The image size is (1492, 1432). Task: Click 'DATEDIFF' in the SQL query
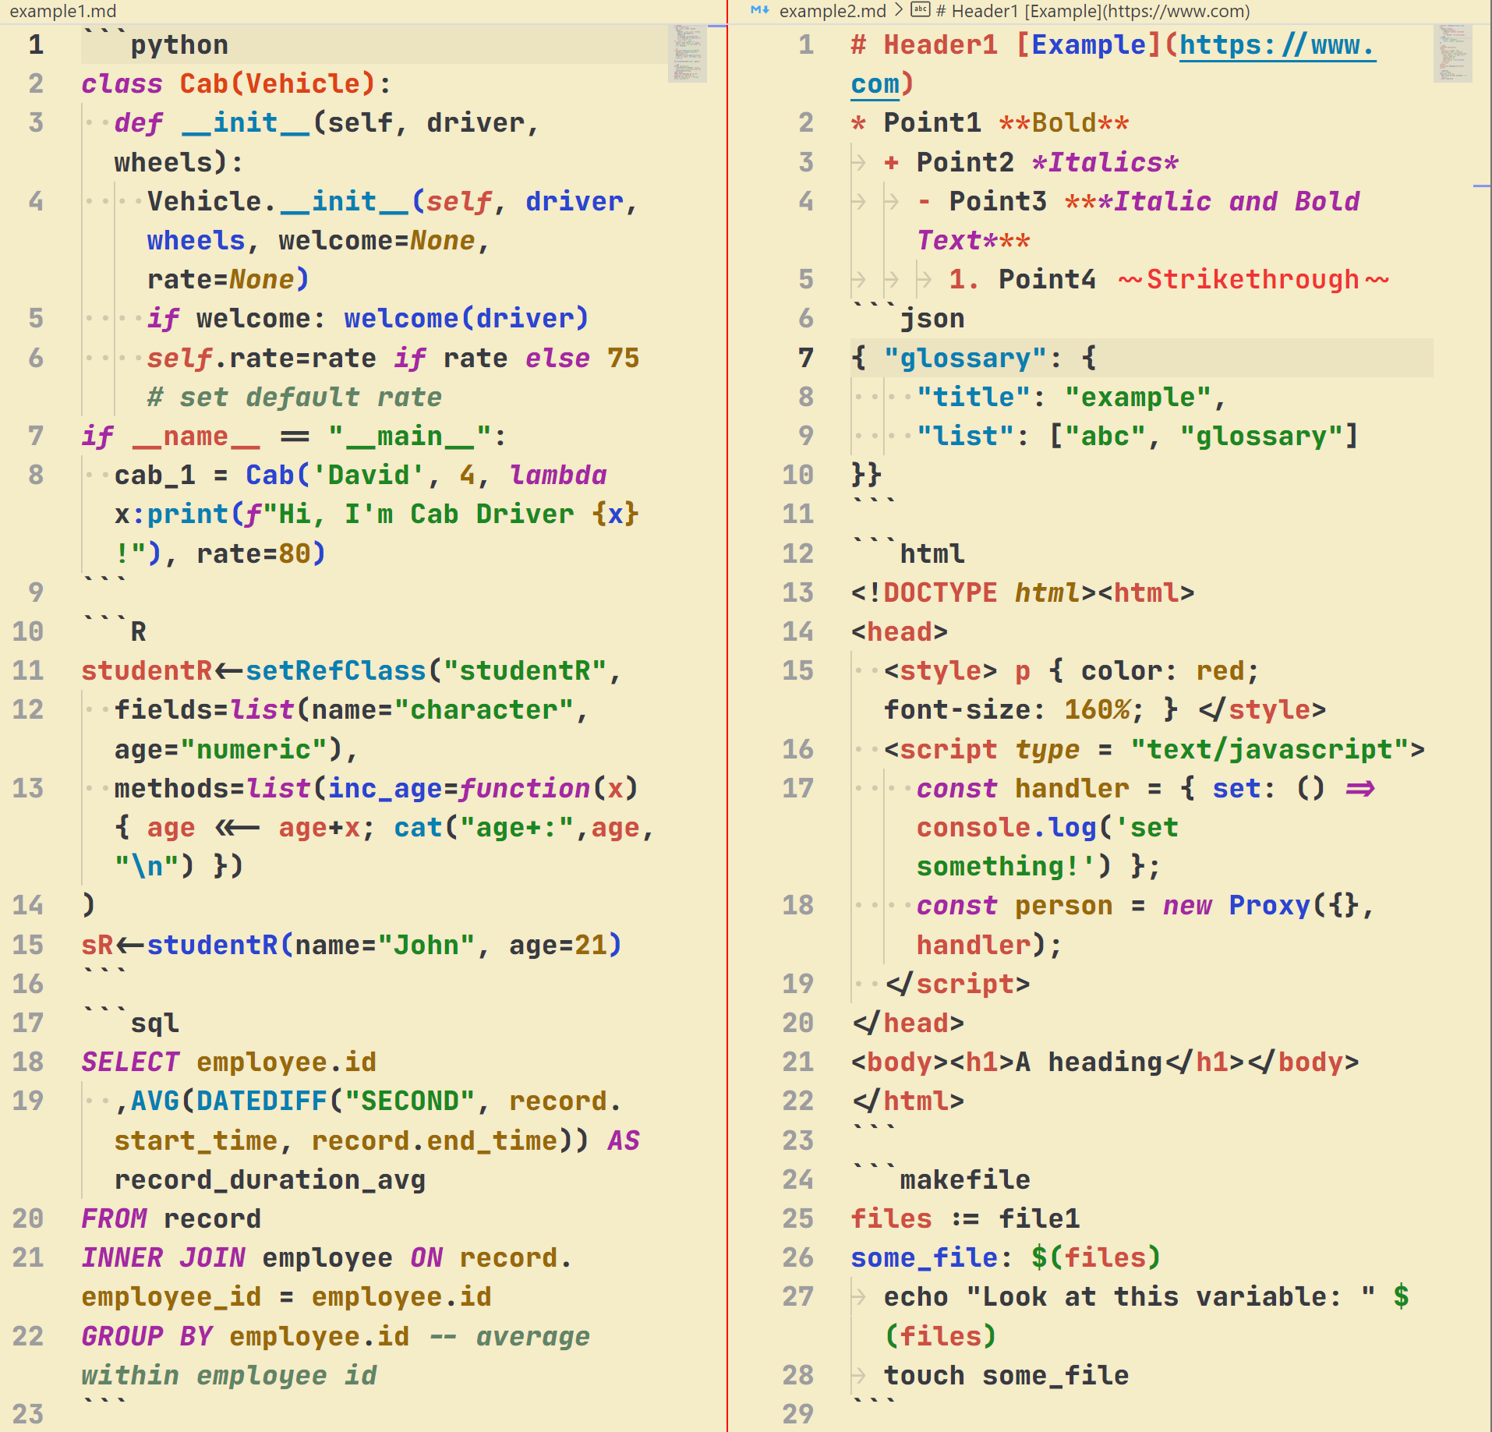(x=261, y=1101)
